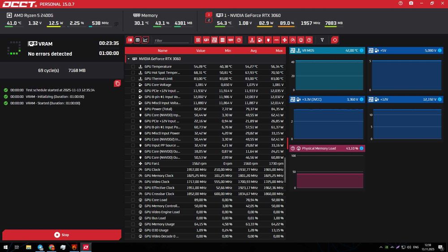Switch to table monitoring view
Viewport: 448px width, 252px height.
pos(138,40)
